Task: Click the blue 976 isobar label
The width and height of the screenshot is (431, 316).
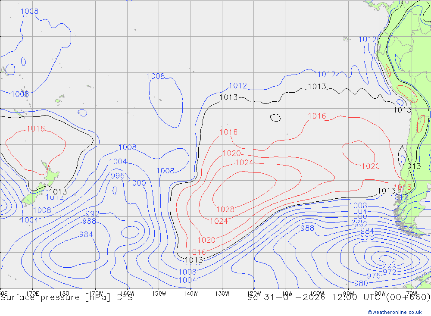Action: pyautogui.click(x=374, y=275)
